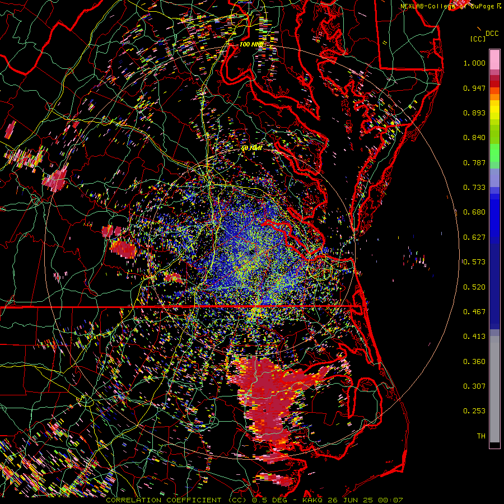
Task: Select the 0.253 scale label
Action: (474, 411)
